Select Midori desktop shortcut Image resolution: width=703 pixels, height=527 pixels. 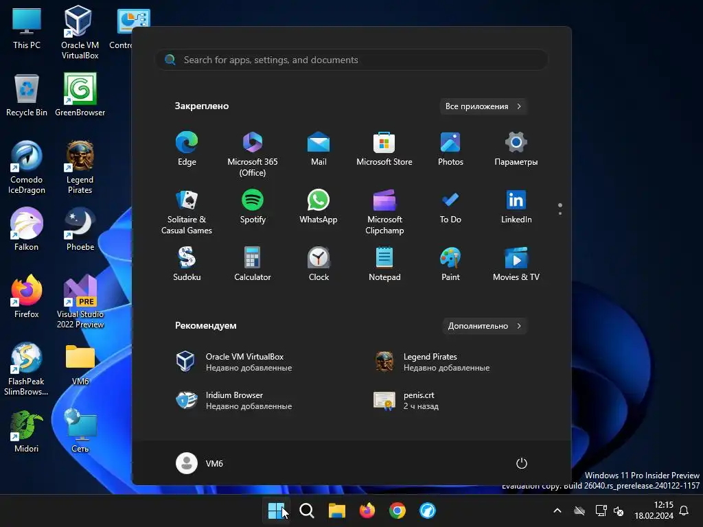pos(27,431)
